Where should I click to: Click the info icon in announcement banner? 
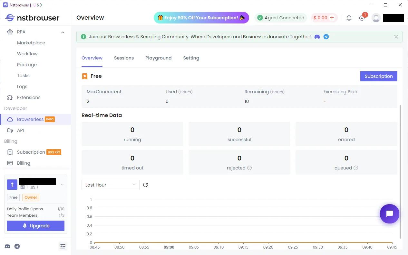[x=83, y=37]
